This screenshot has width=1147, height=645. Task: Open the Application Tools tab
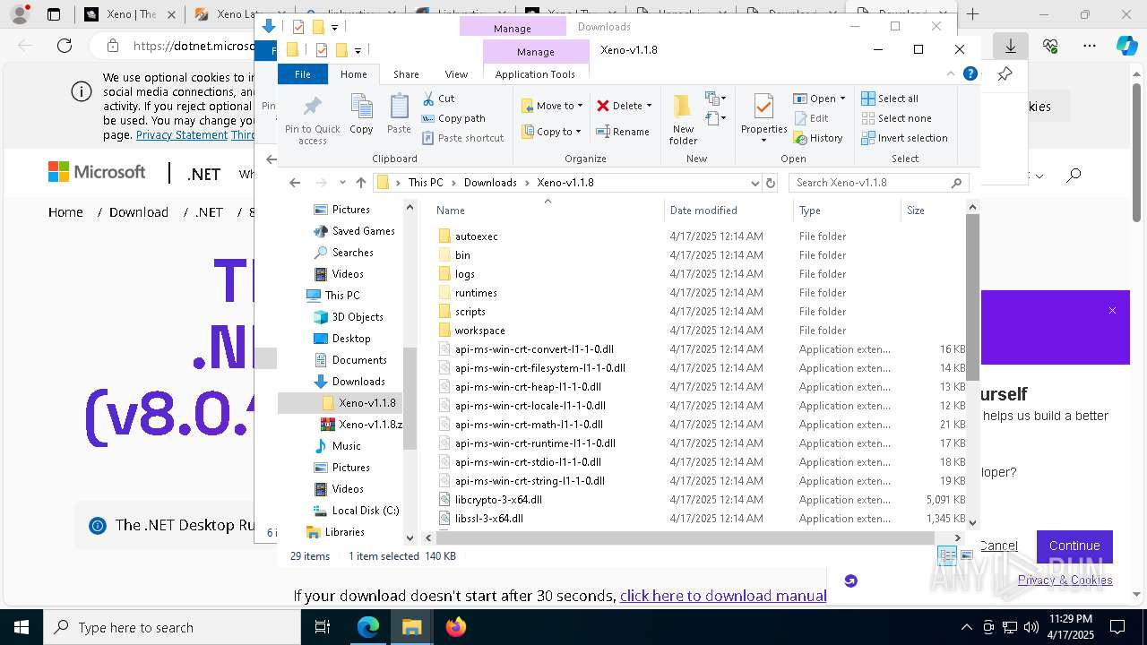[535, 74]
